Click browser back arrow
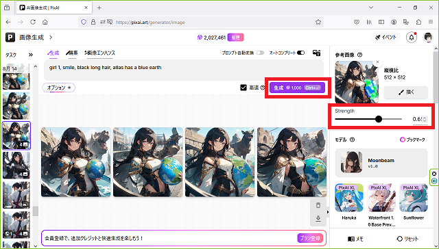Screen dimensions: 439x249 point(8,22)
